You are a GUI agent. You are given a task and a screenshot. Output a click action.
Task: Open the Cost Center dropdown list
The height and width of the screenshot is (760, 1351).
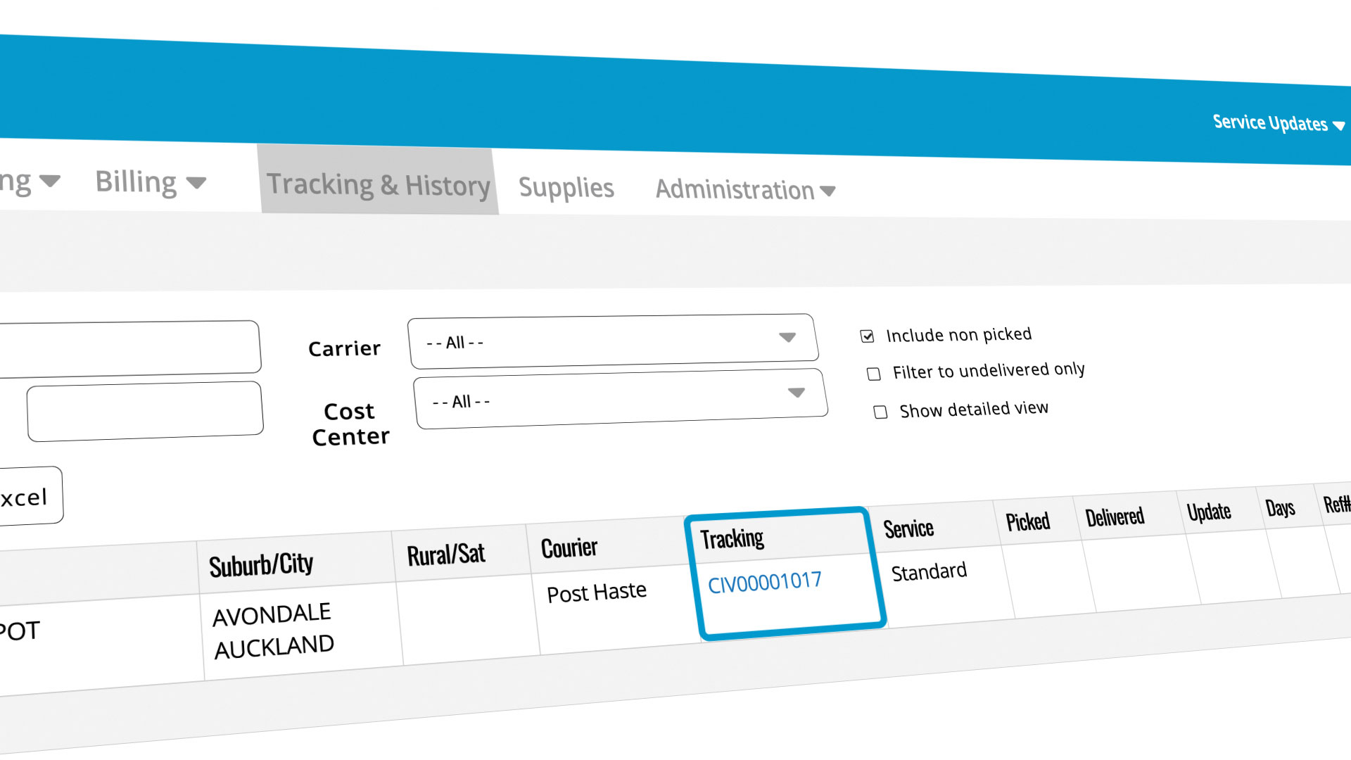(x=621, y=399)
